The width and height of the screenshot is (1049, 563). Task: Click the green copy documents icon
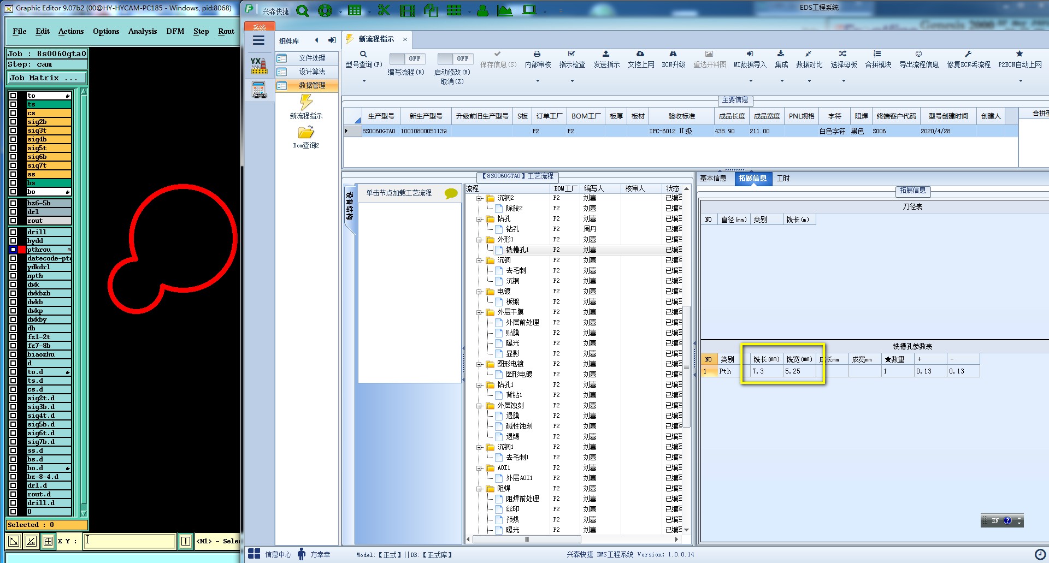[x=431, y=10]
